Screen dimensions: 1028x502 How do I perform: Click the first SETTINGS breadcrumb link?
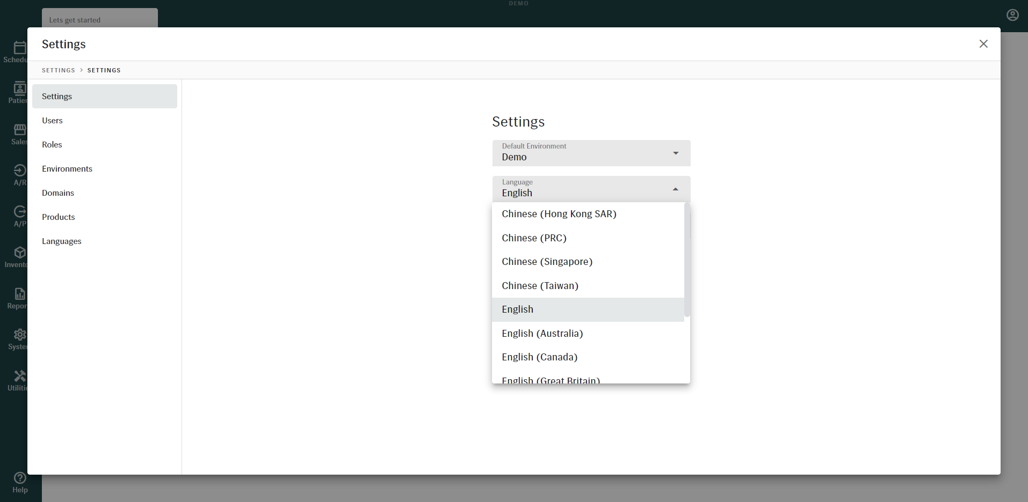tap(59, 70)
